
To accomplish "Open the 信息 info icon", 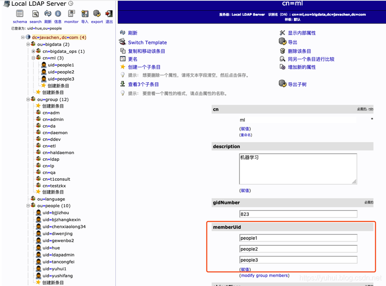I will tap(58, 13).
